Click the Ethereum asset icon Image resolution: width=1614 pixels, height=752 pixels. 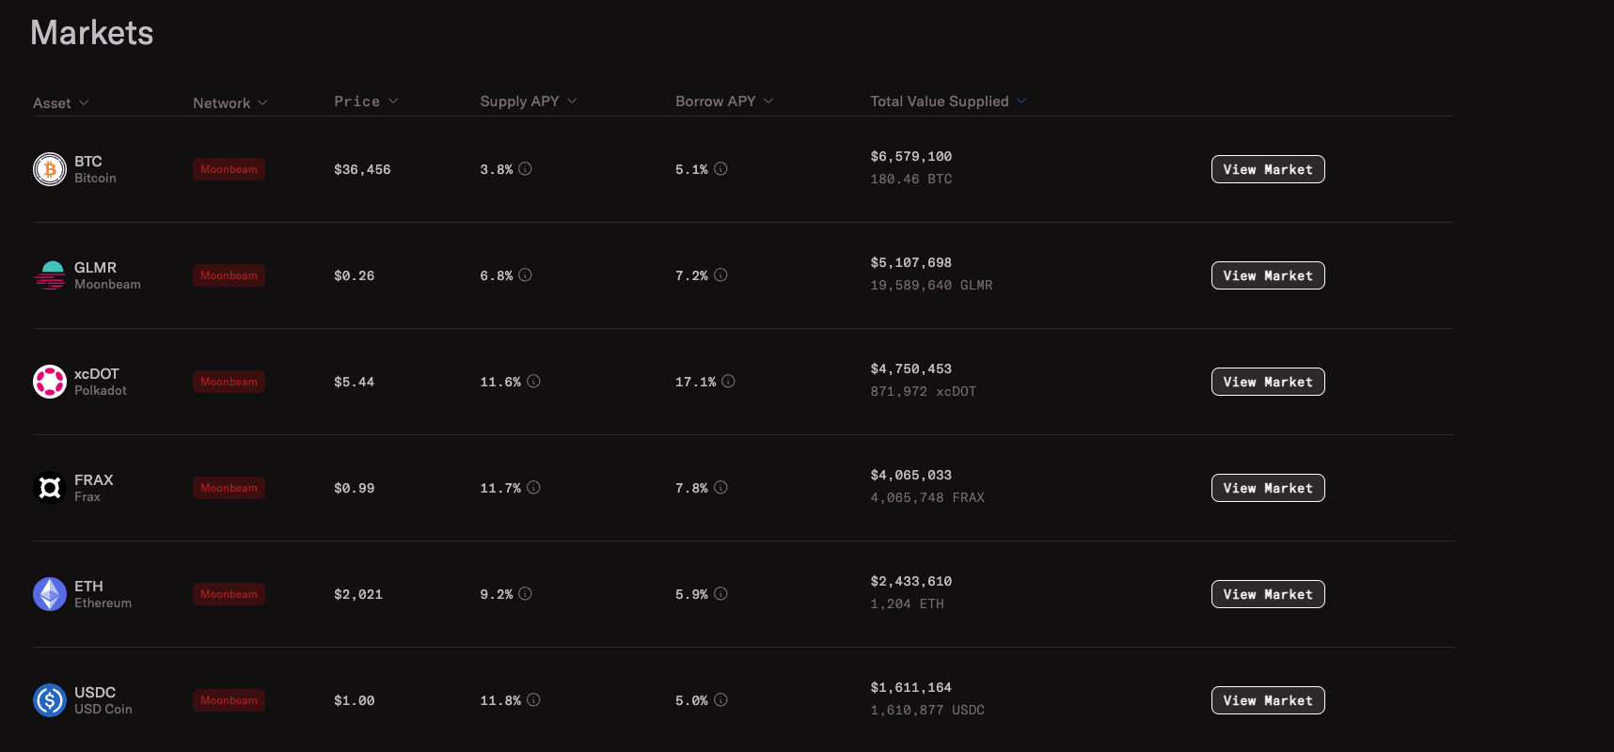pos(50,594)
